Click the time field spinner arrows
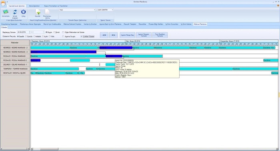The height and width of the screenshot is (151, 280). (x=43, y=32)
